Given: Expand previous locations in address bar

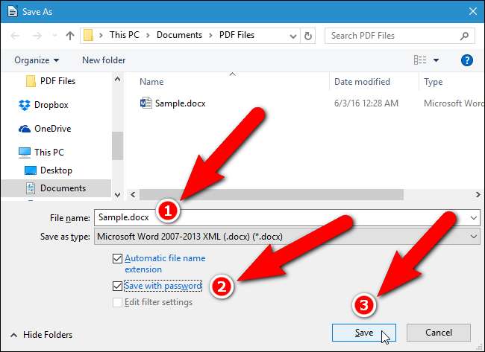Looking at the screenshot, I should 293,36.
